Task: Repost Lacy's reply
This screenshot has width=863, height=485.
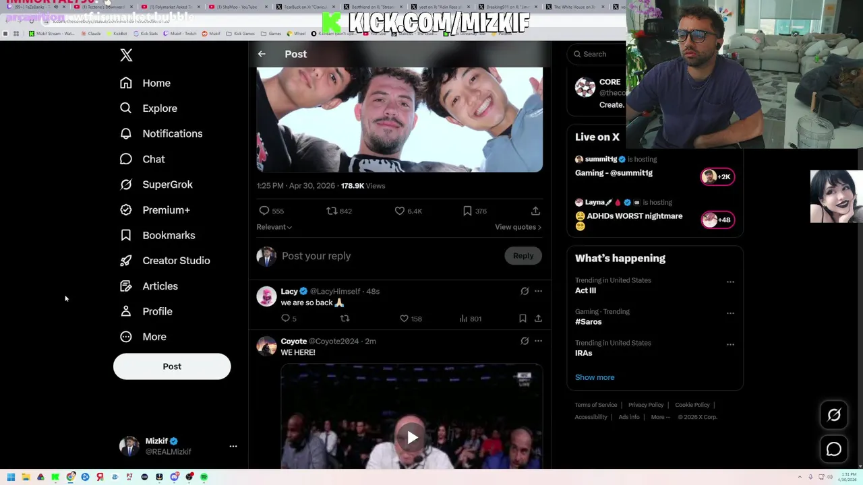Action: point(345,319)
